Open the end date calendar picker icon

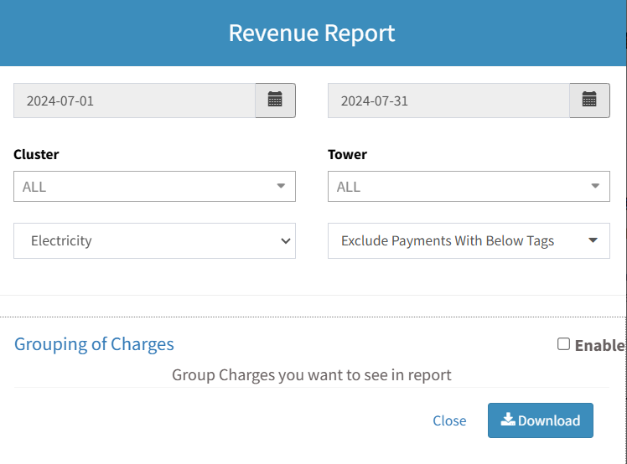coord(589,101)
